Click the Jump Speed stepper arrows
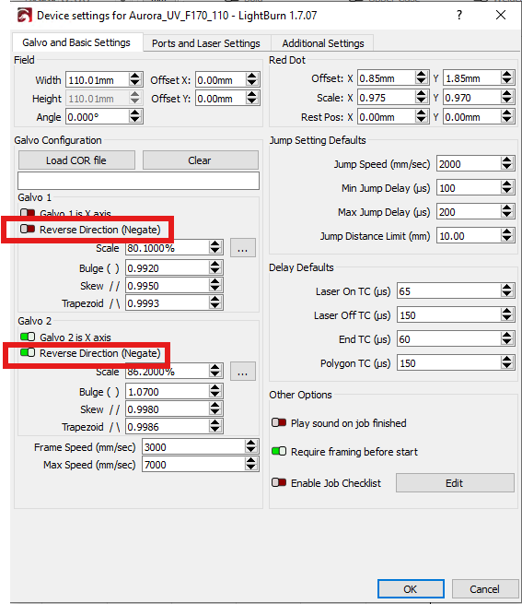Image resolution: width=522 pixels, height=604 pixels. coord(507,164)
